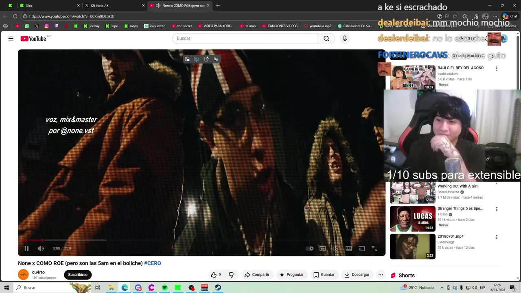Close the Kick browser tab
521x293 pixels.
(x=78, y=5)
